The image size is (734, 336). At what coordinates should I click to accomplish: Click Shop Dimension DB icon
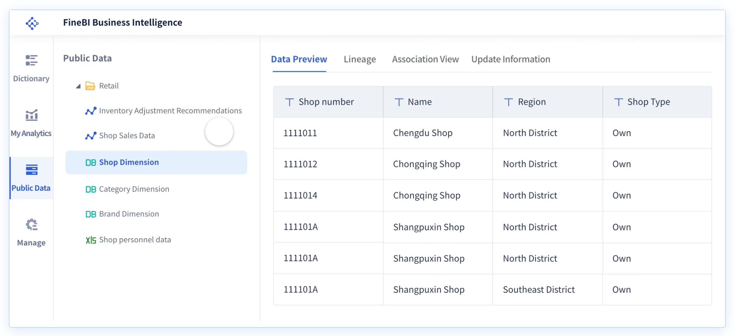(91, 162)
